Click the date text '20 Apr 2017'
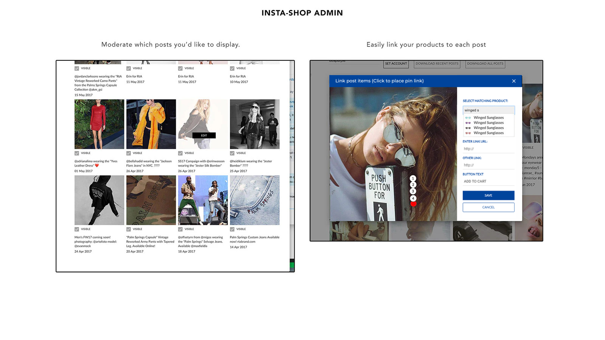 (135, 252)
